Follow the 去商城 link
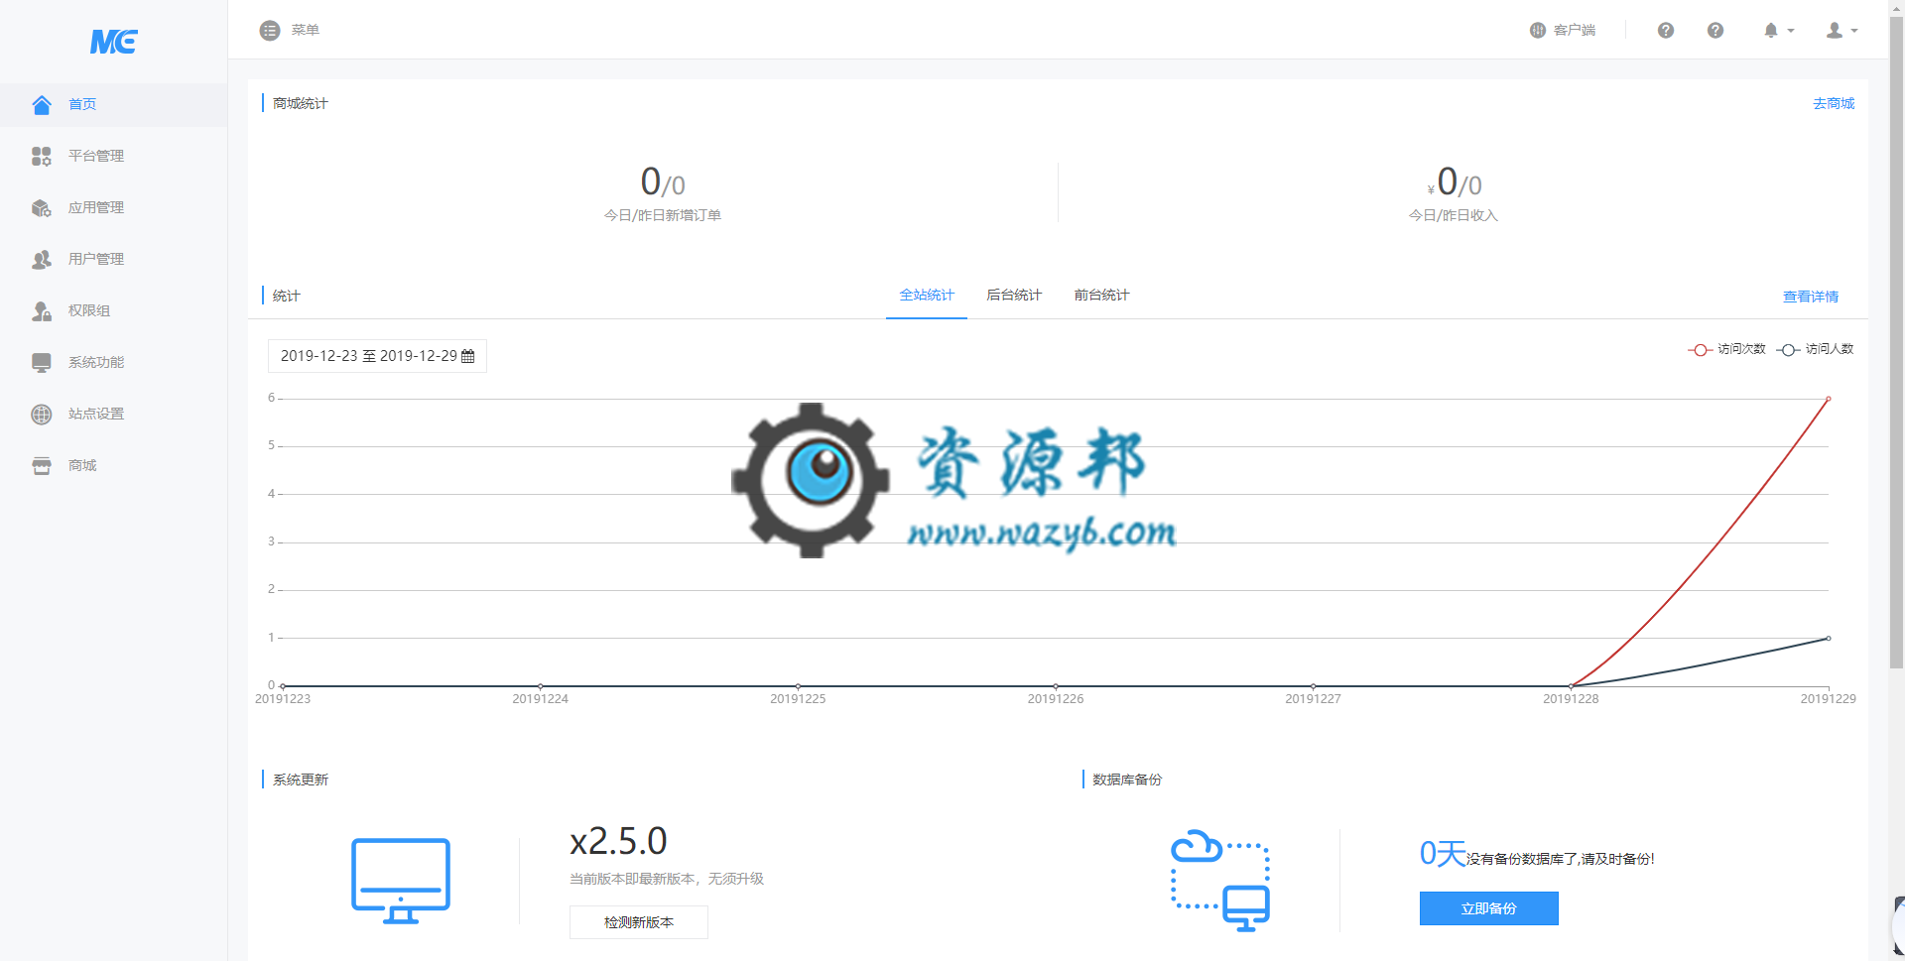Image resolution: width=1905 pixels, height=961 pixels. click(x=1834, y=103)
